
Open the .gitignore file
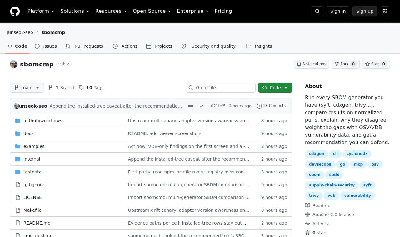coord(34,185)
